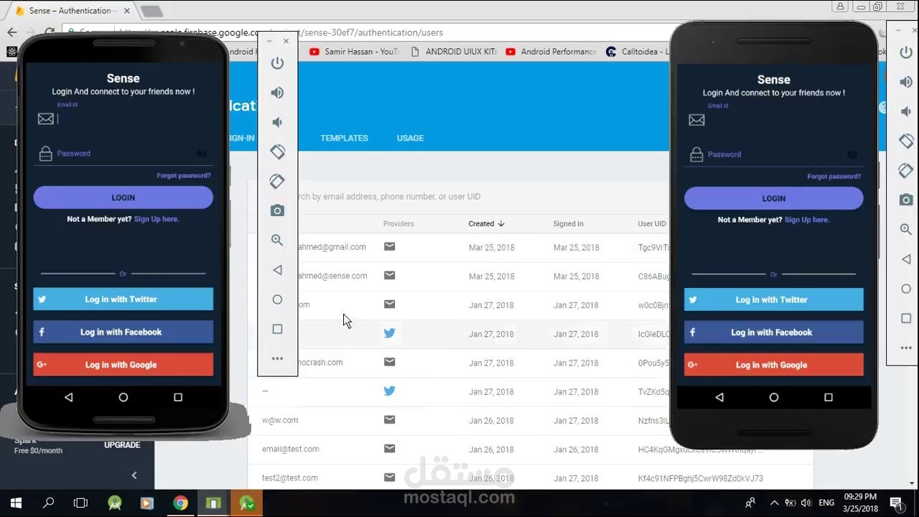The height and width of the screenshot is (517, 919).
Task: Click zoom icon on right emulator toolbar
Action: [906, 229]
